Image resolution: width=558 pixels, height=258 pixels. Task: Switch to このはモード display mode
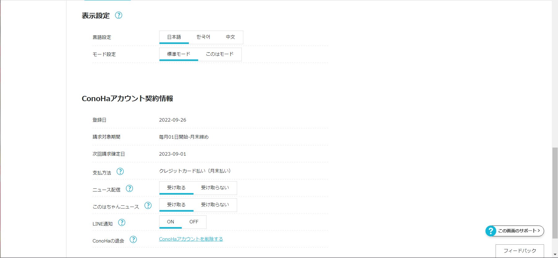click(x=220, y=54)
